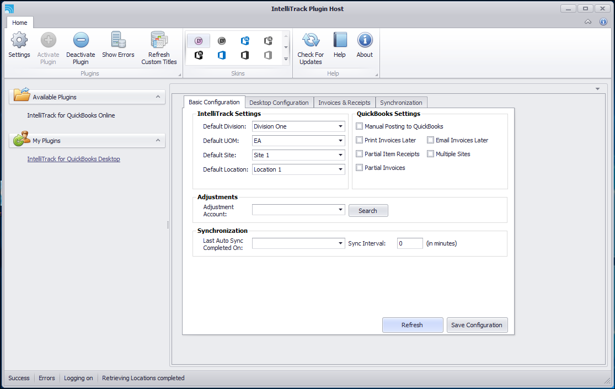615x389 pixels.
Task: Apply the black Office skin without badge
Action: pos(245,55)
